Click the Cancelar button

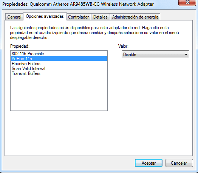pyautogui.click(x=179, y=163)
